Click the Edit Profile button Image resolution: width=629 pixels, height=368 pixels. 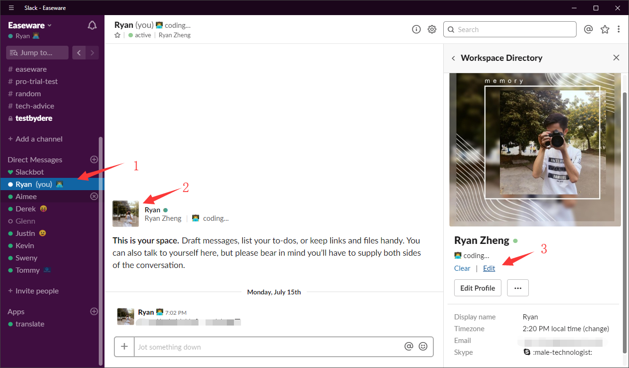477,288
